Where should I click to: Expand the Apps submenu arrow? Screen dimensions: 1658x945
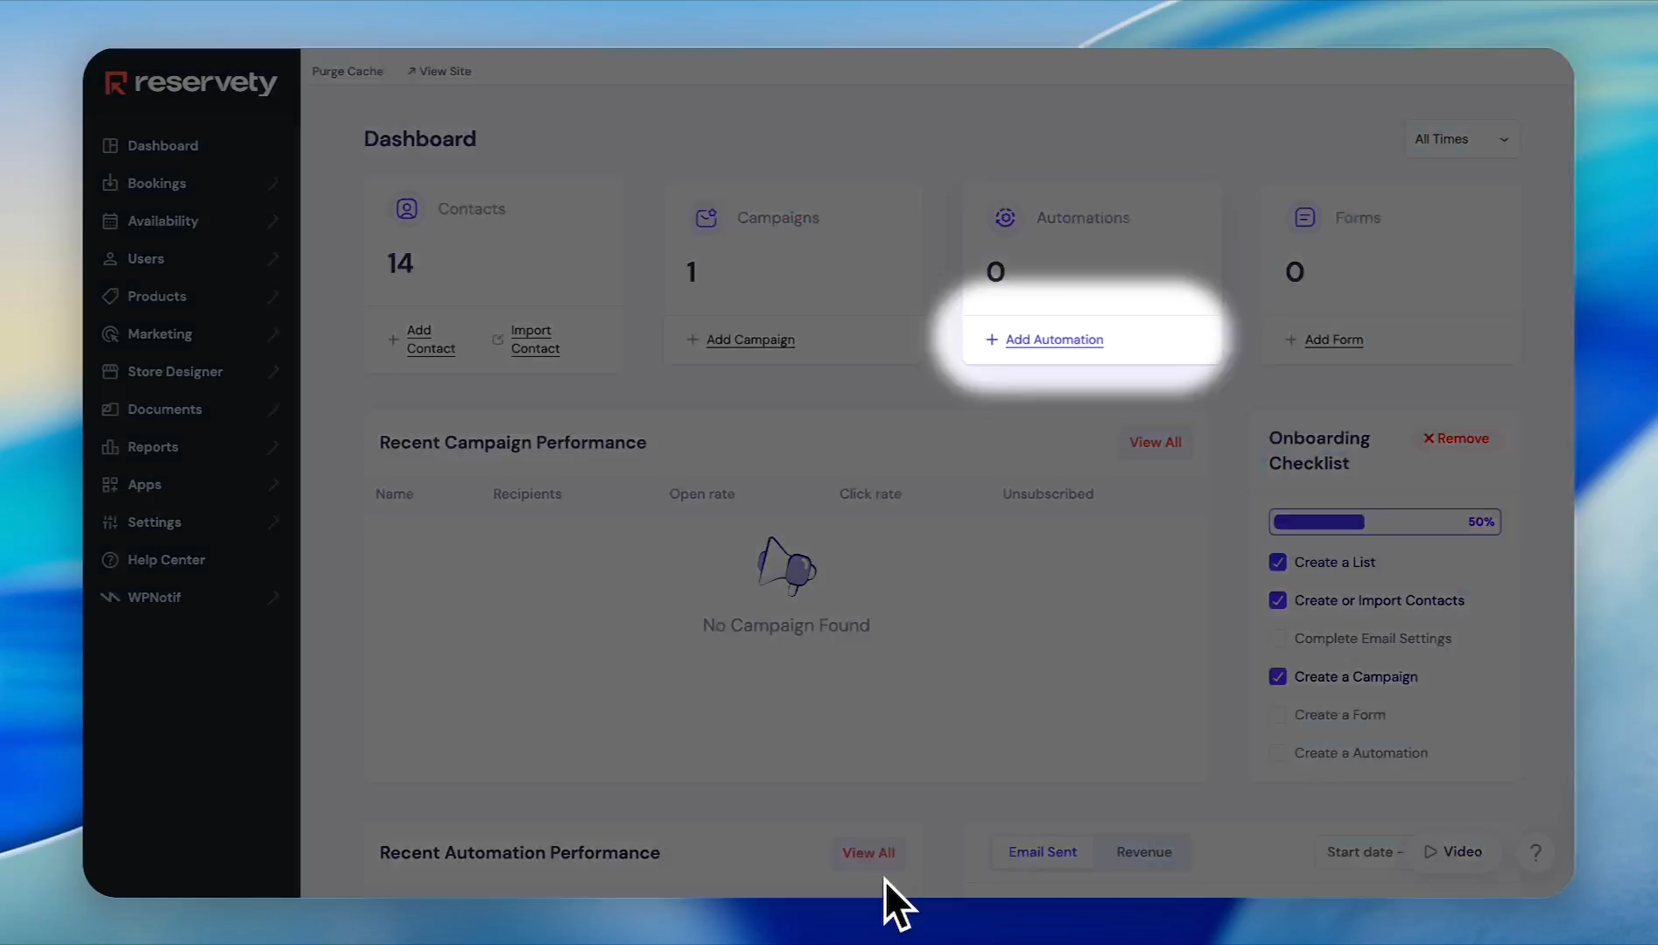(273, 484)
